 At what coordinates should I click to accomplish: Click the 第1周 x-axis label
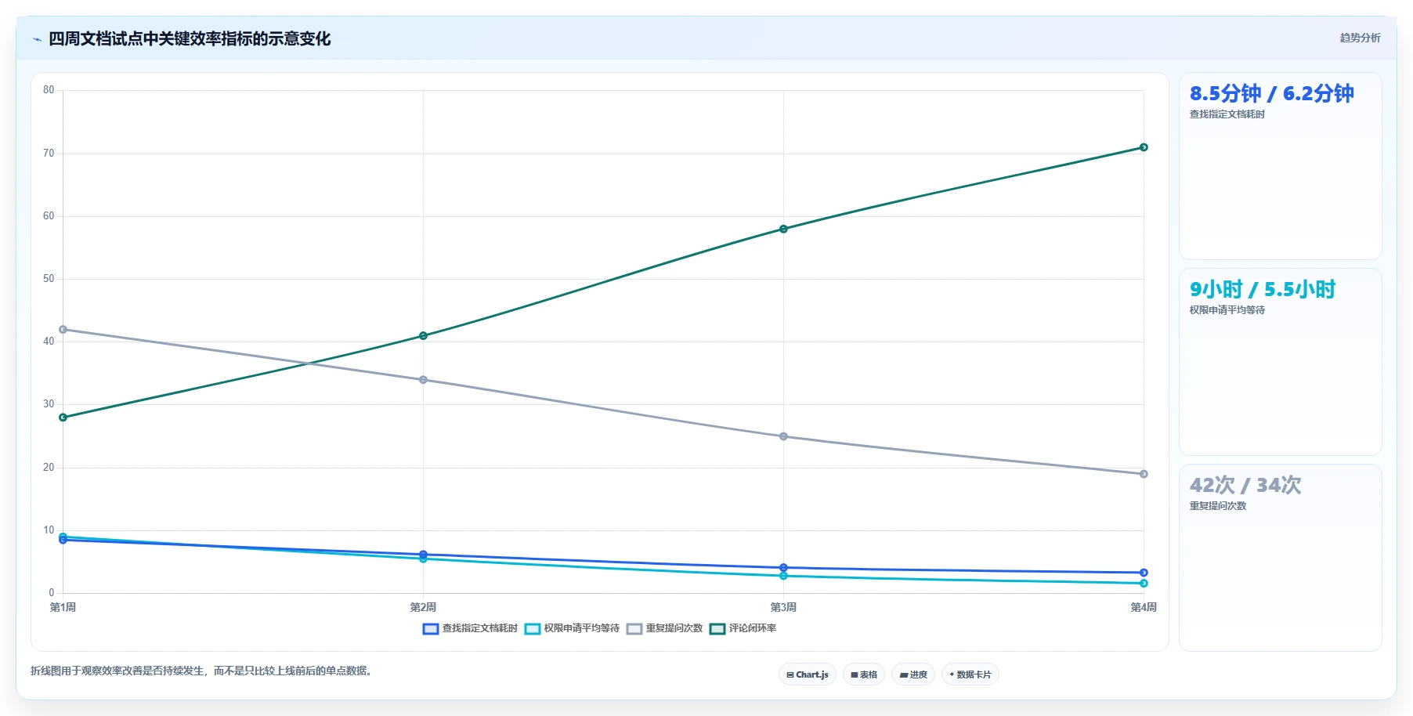click(63, 608)
